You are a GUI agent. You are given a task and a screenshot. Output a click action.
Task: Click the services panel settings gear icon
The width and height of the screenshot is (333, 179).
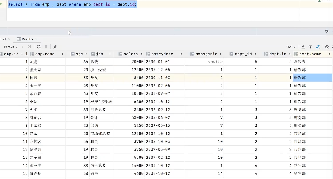pos(327,31)
